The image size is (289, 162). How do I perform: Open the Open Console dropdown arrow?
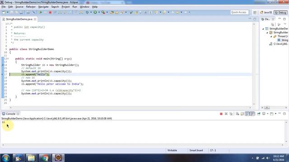pos(275,114)
